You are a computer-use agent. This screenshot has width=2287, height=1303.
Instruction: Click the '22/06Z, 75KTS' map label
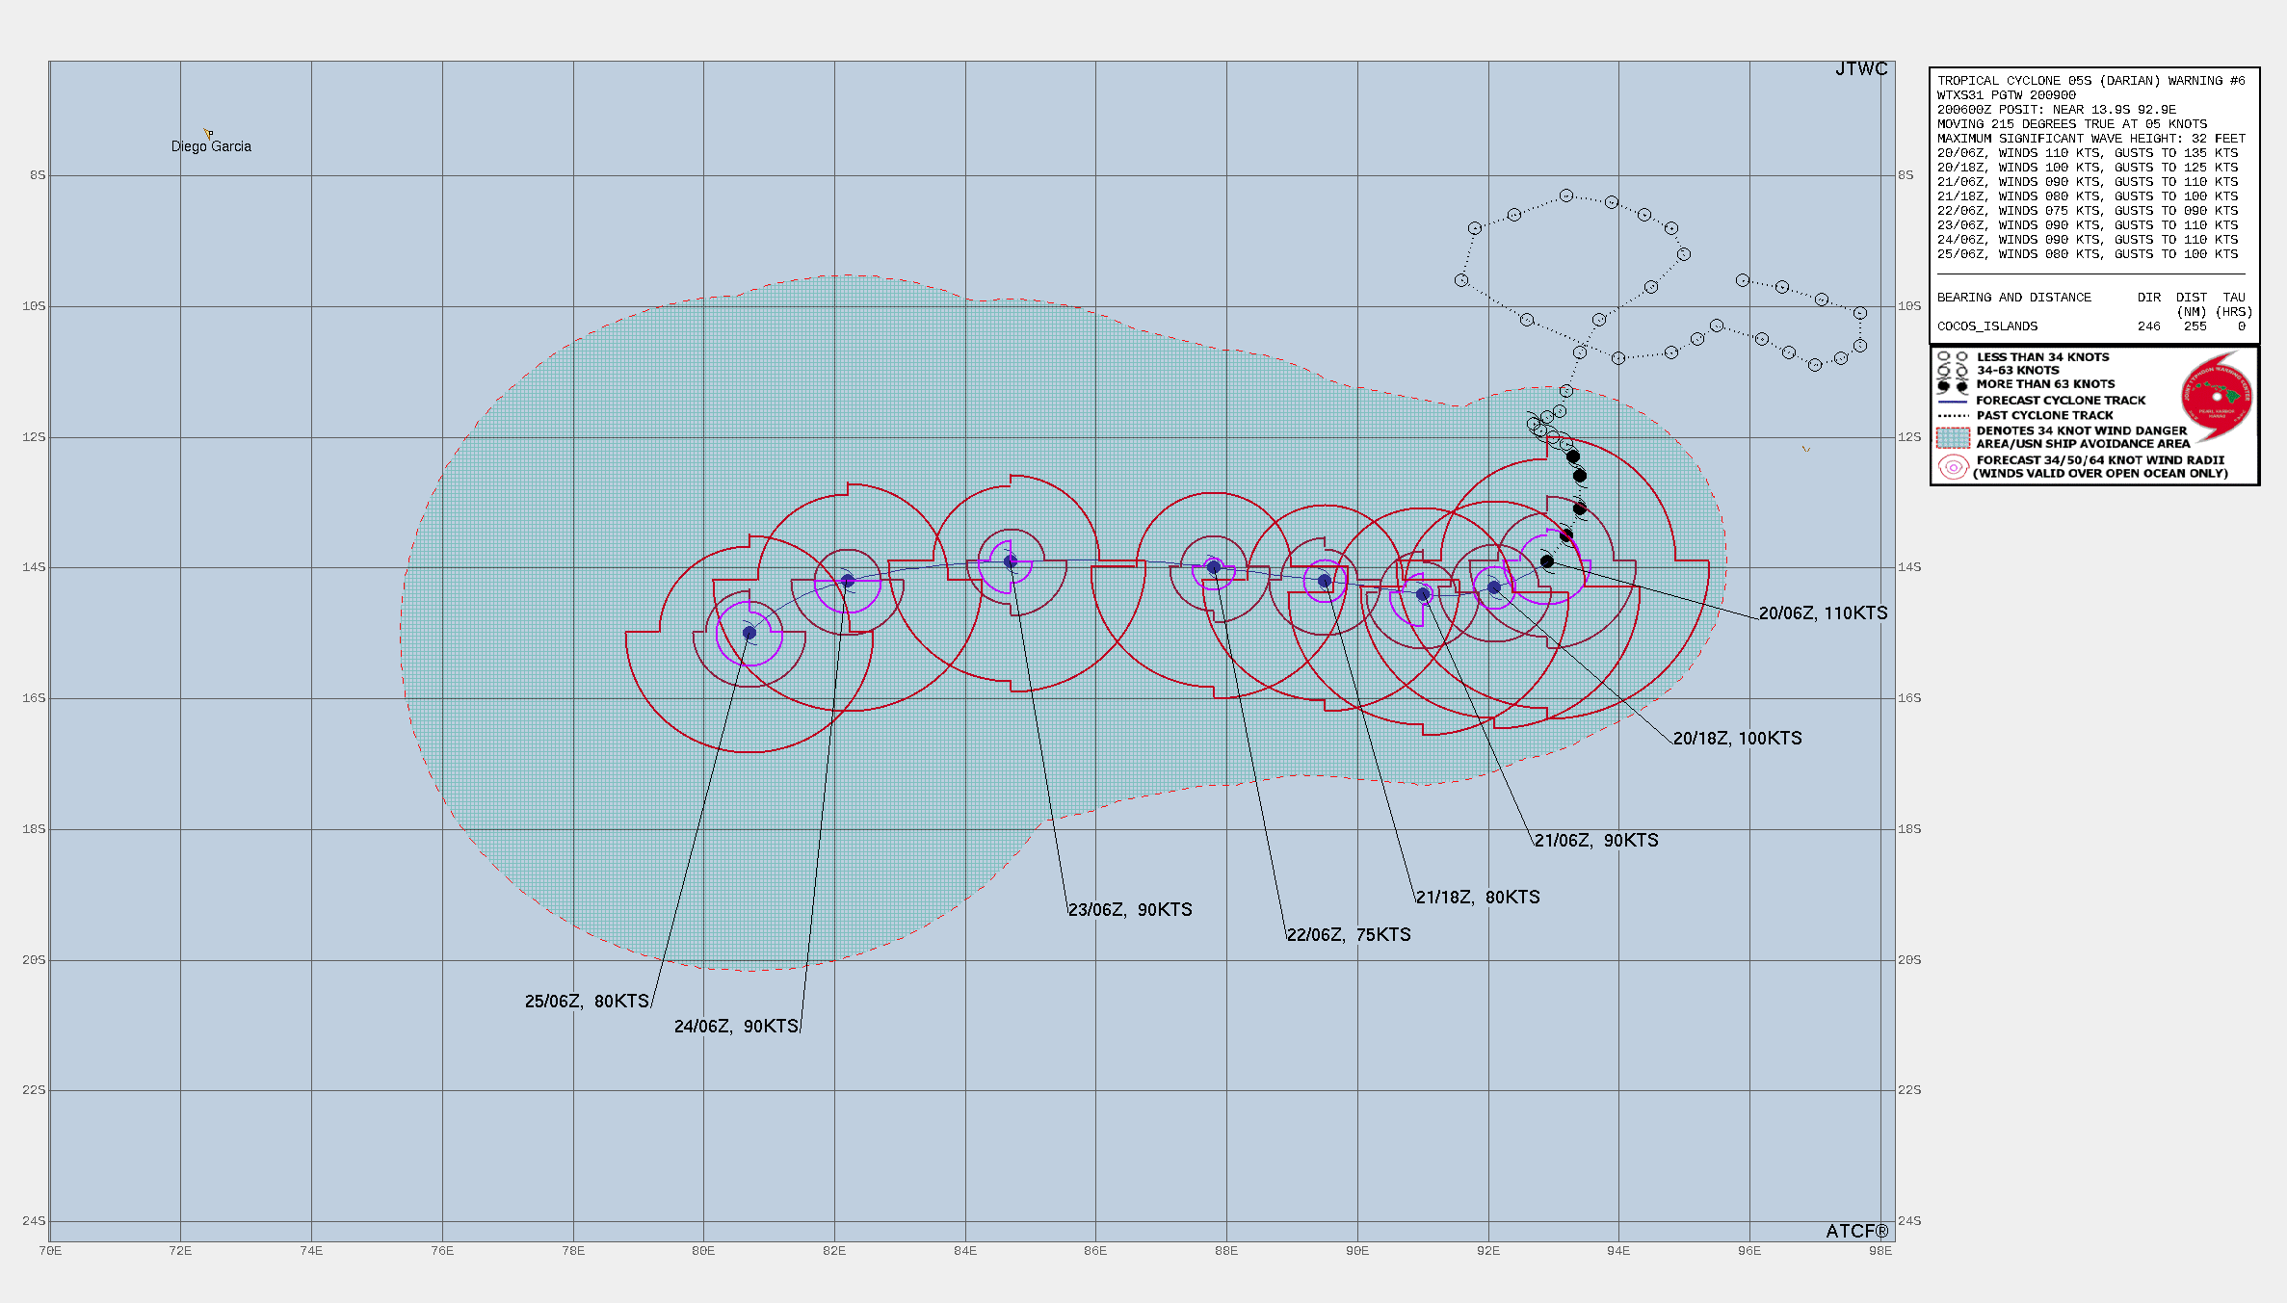coord(1349,935)
